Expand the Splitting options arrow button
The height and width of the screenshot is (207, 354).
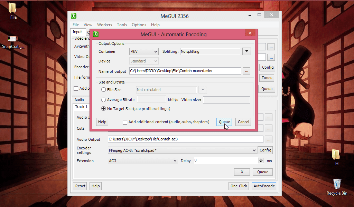pyautogui.click(x=247, y=51)
